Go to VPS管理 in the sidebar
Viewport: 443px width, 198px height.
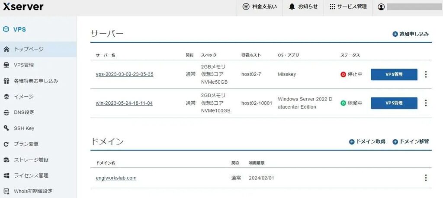coord(38,65)
